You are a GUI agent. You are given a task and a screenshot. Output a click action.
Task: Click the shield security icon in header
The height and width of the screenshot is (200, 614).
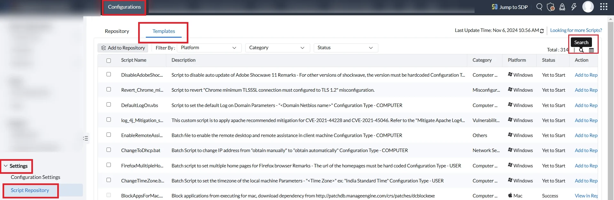(x=551, y=7)
